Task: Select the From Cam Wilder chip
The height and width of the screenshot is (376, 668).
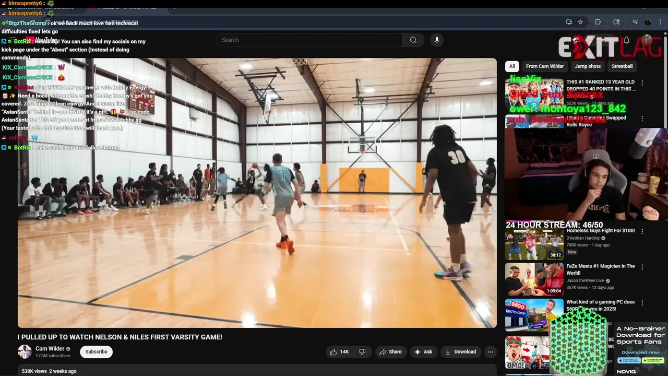Action: click(x=545, y=66)
